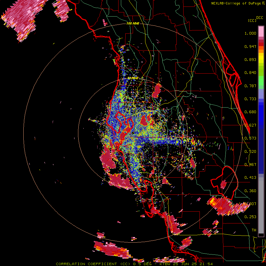
Task: Pick the light pink top segment of the color bar
Action: 261,31
